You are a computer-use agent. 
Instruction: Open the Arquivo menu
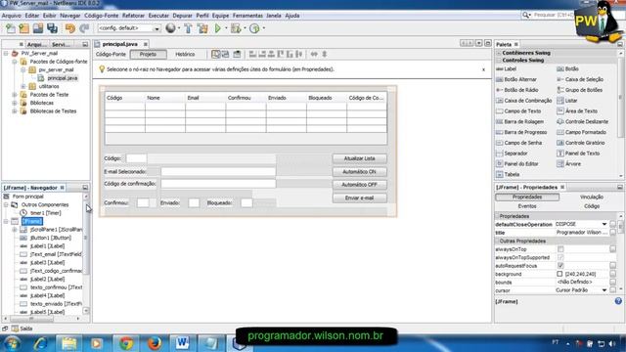(11, 16)
